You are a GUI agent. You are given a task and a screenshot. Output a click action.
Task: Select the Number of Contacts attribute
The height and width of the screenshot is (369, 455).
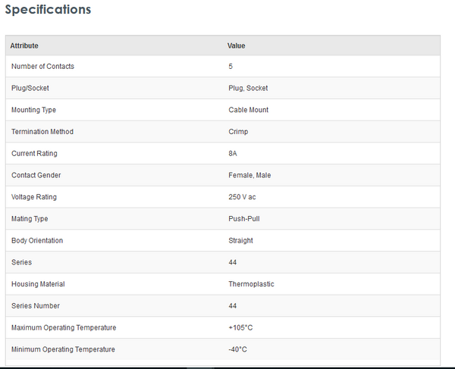point(42,67)
